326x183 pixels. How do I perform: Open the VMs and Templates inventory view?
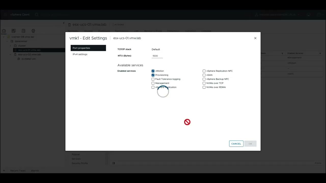[13, 31]
